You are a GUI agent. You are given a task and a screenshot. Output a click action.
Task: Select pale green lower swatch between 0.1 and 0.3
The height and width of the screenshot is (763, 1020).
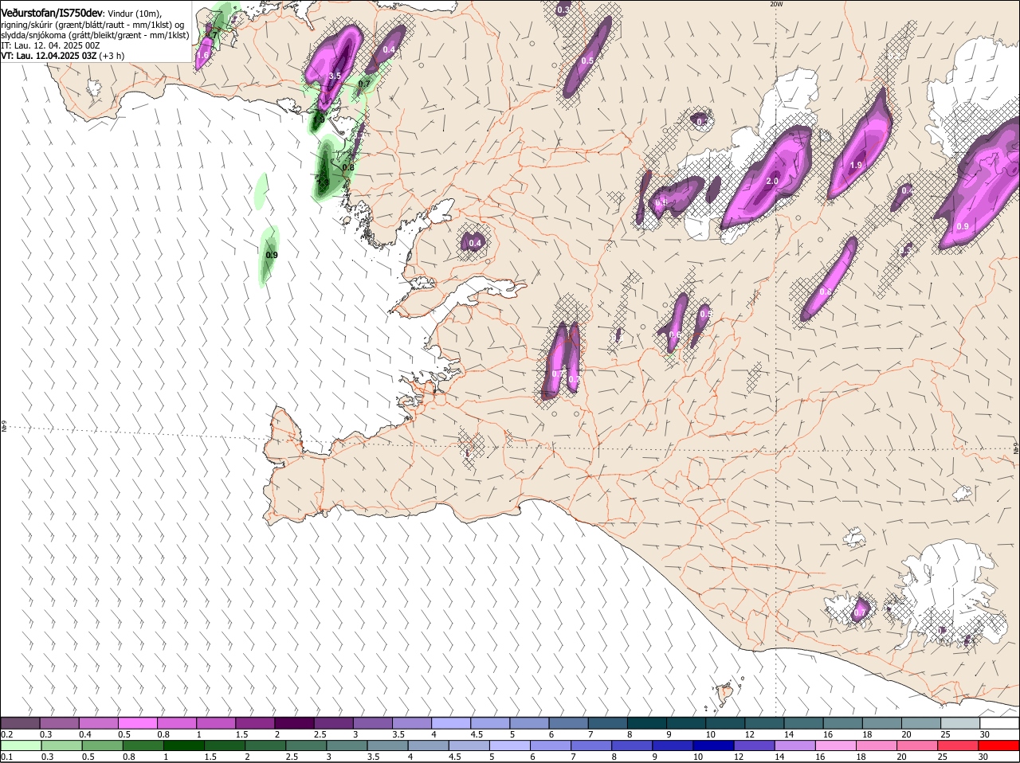tap(22, 745)
